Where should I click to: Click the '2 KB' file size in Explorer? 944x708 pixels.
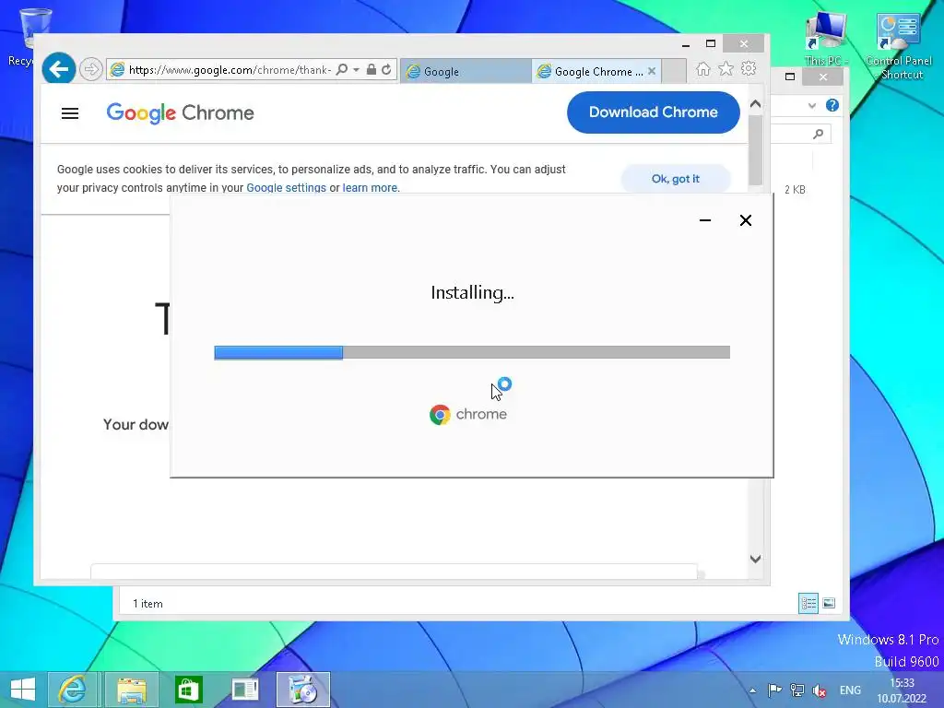[795, 190]
